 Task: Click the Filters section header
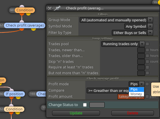pyautogui.click(x=103, y=14)
